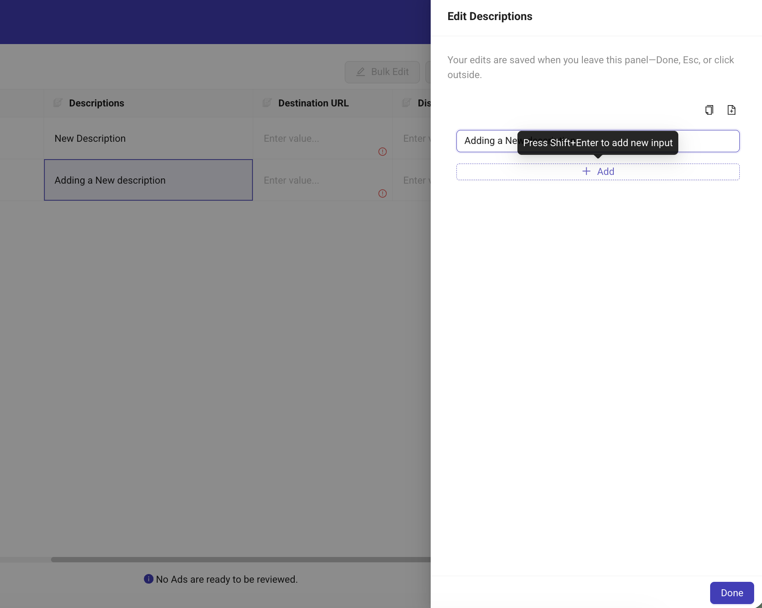Viewport: 762px width, 608px height.
Task: Focus the description input field in the panel
Action: tap(598, 141)
